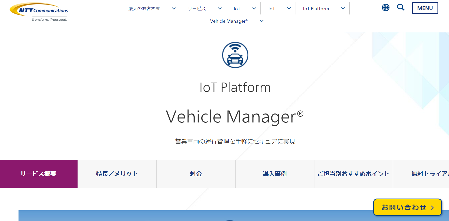Switch to the 無料トライアル tab
The width and height of the screenshot is (449, 221).
[x=421, y=174]
